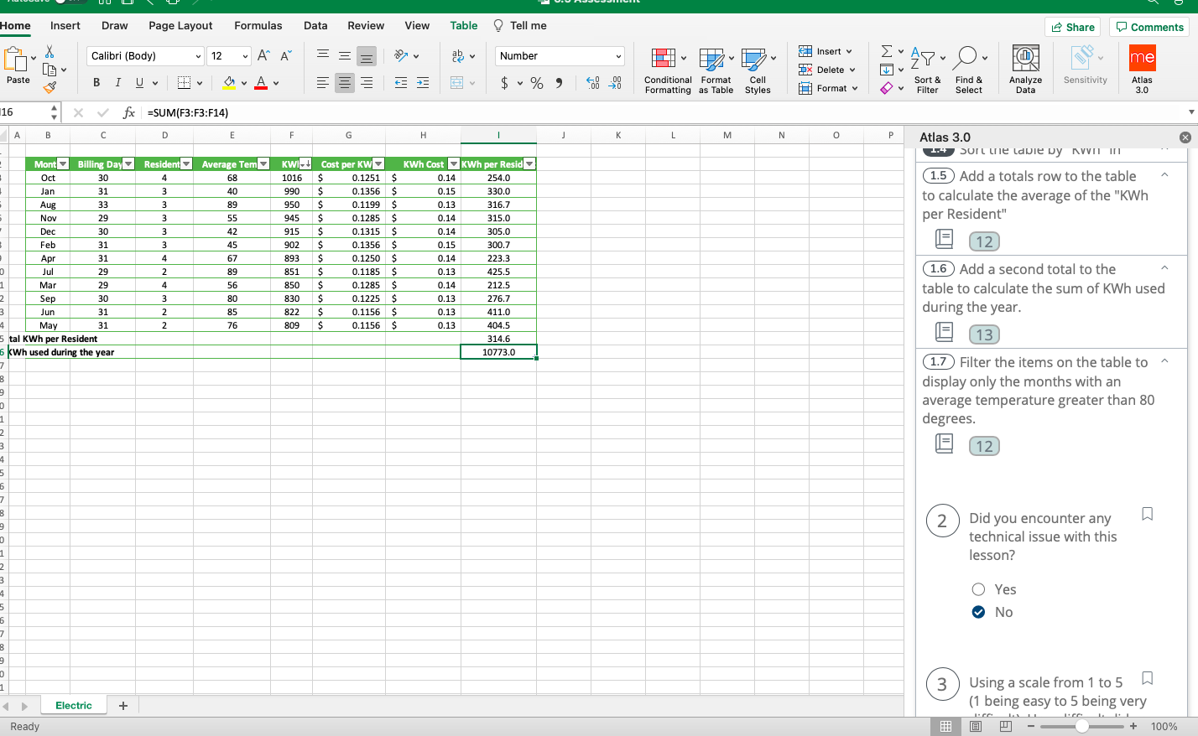
Task: Decrease decimal places
Action: [x=615, y=83]
